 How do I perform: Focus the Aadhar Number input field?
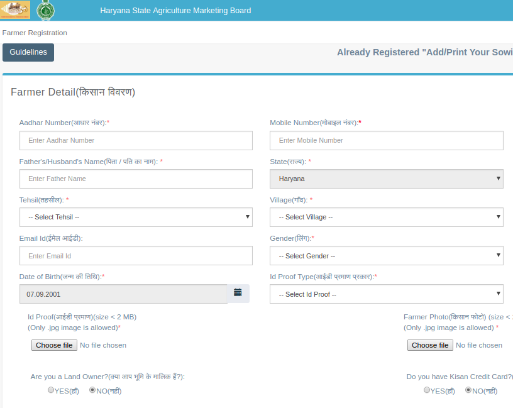pyautogui.click(x=136, y=140)
